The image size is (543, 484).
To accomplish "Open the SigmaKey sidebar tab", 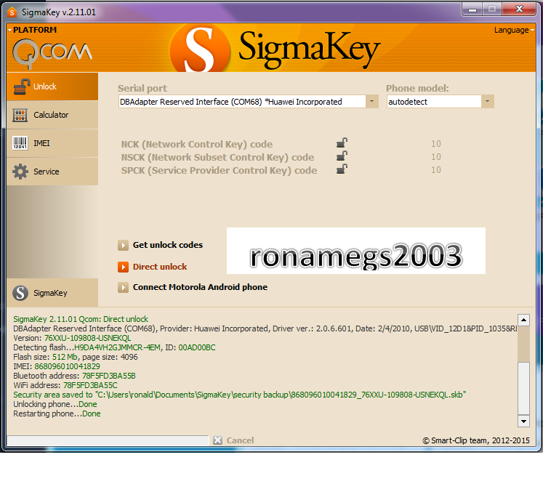I will (x=52, y=293).
